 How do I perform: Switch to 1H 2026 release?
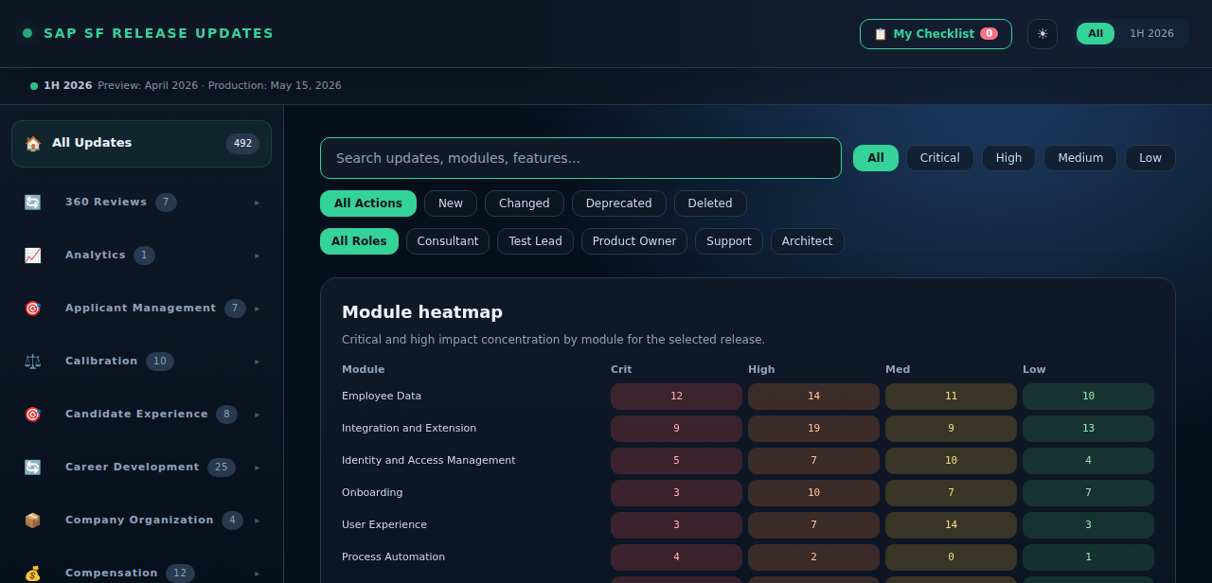click(x=1151, y=34)
